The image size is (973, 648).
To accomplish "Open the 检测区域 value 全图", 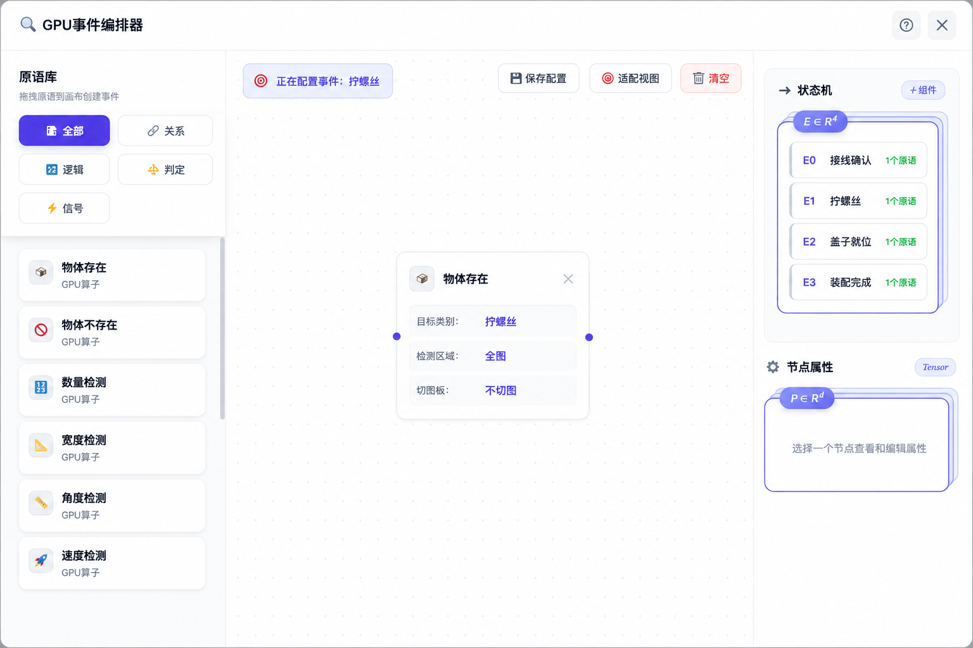I will click(x=495, y=356).
